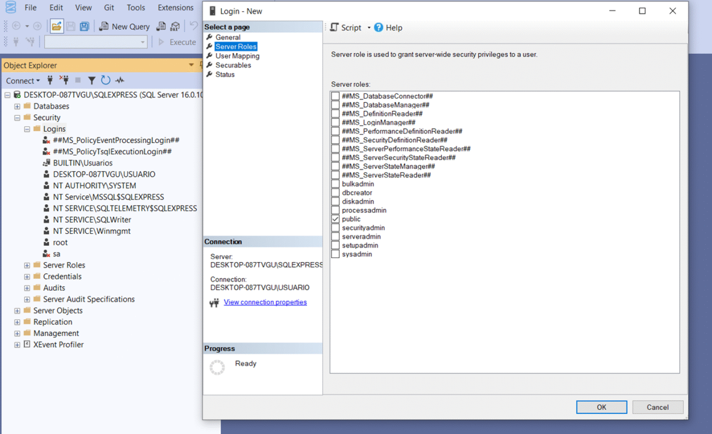Click the SSMS application logo icon
The width and height of the screenshot is (712, 434).
(x=10, y=8)
